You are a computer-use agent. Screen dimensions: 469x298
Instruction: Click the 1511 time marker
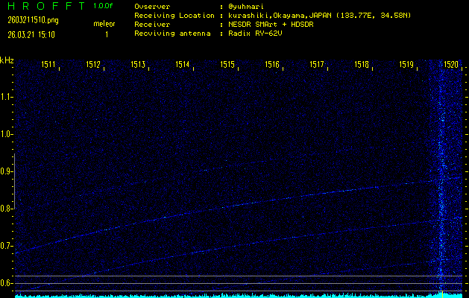click(x=48, y=65)
